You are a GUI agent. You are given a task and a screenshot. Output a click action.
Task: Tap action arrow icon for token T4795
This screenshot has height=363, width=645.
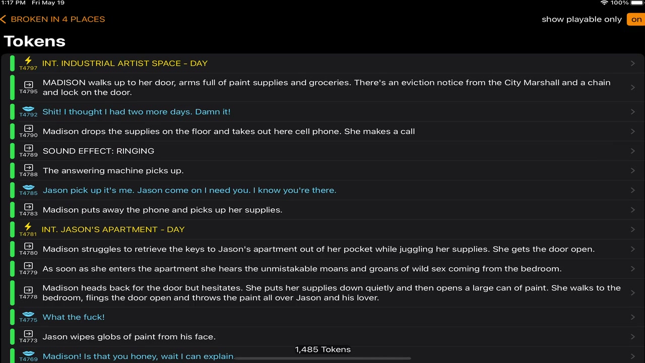click(x=28, y=85)
